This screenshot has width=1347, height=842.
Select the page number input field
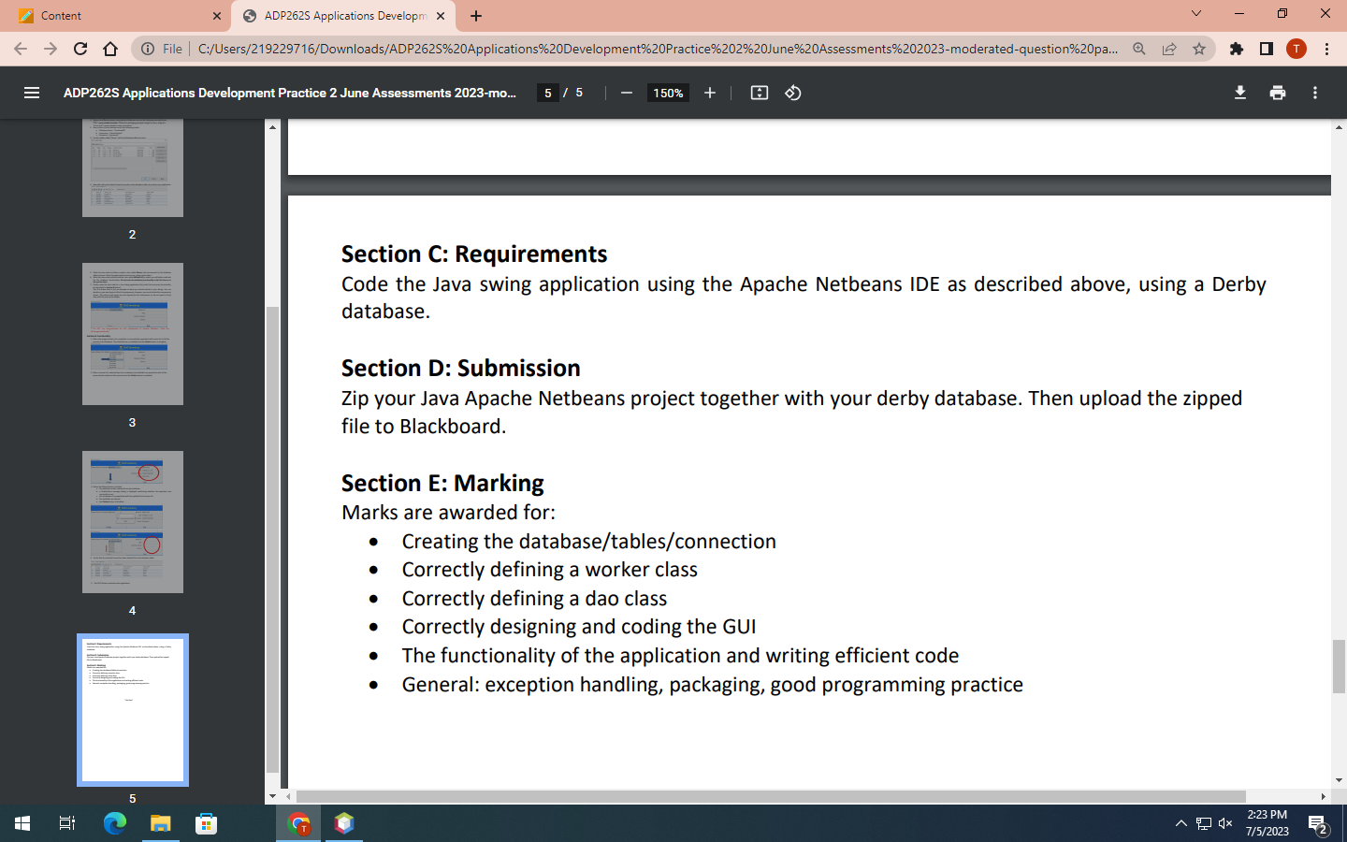tap(547, 93)
